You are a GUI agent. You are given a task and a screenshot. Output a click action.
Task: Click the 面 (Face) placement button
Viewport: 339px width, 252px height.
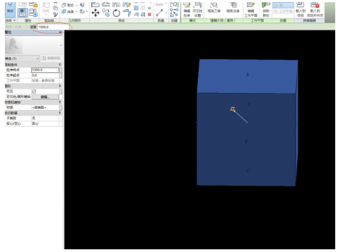click(x=283, y=5)
